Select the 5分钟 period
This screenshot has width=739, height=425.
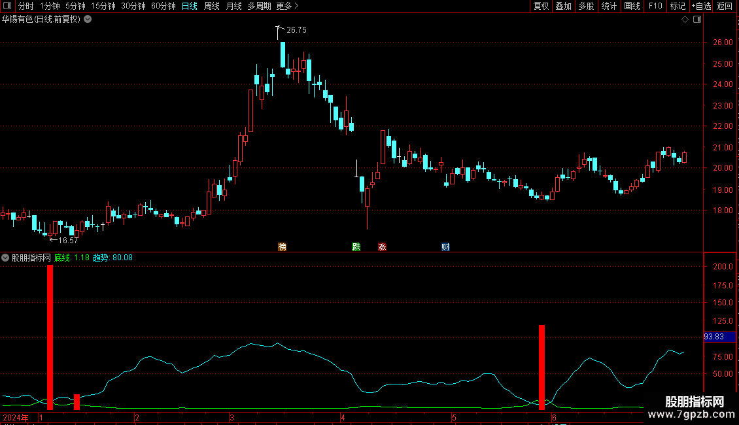click(75, 6)
